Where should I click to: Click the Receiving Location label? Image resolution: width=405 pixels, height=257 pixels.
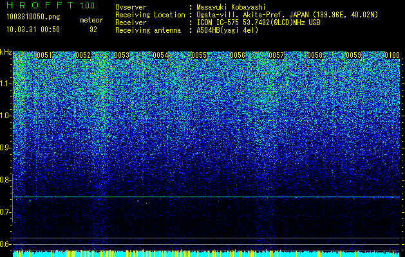point(150,15)
